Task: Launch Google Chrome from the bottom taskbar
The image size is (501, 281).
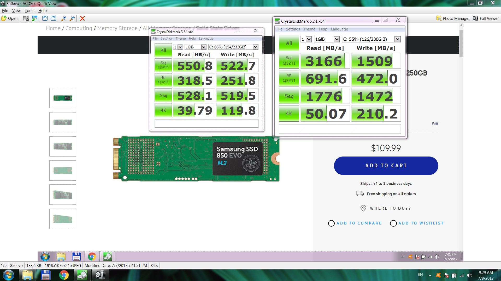Action: [64, 275]
